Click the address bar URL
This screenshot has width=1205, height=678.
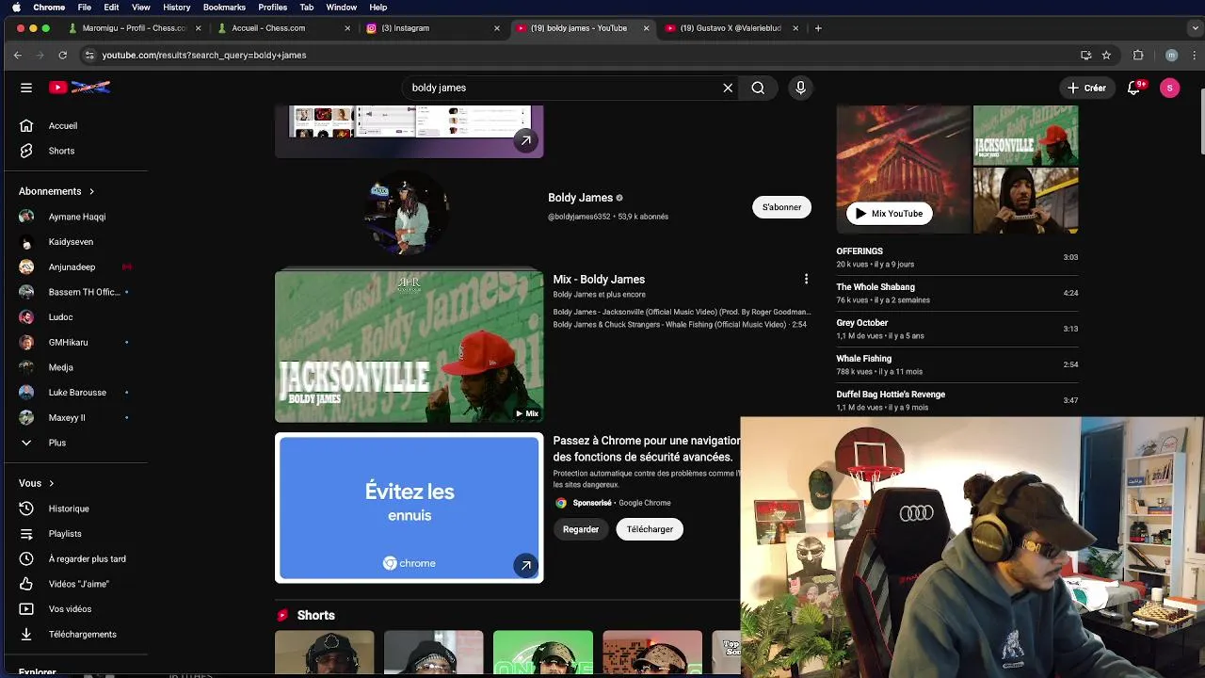[x=204, y=56]
